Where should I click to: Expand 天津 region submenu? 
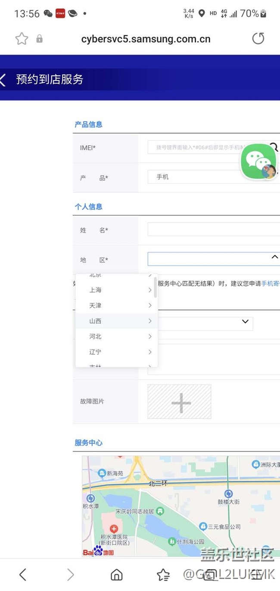click(149, 306)
